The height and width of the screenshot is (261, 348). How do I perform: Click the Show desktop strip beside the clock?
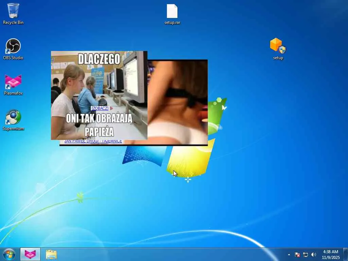346,255
